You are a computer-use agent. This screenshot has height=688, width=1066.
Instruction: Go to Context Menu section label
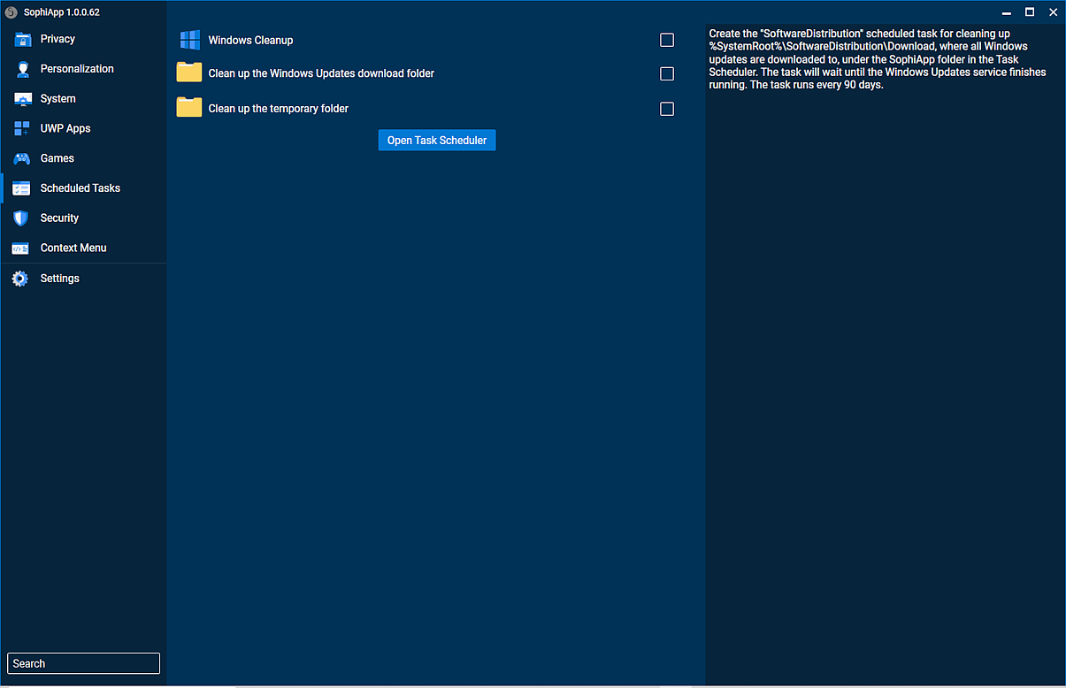point(73,248)
